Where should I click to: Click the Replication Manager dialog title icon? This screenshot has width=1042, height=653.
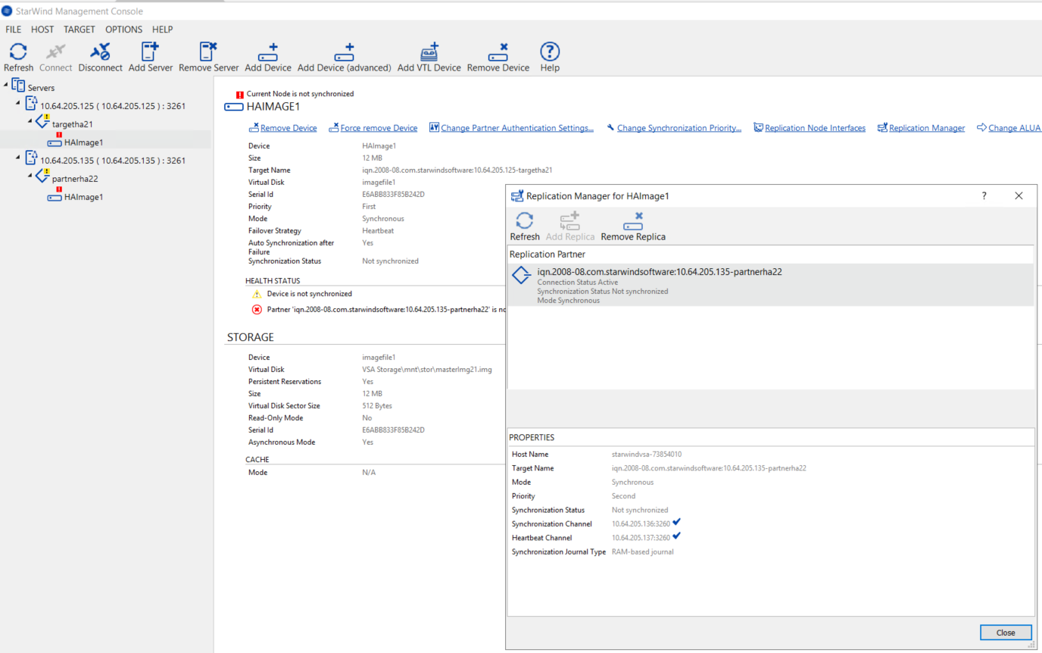(x=517, y=195)
